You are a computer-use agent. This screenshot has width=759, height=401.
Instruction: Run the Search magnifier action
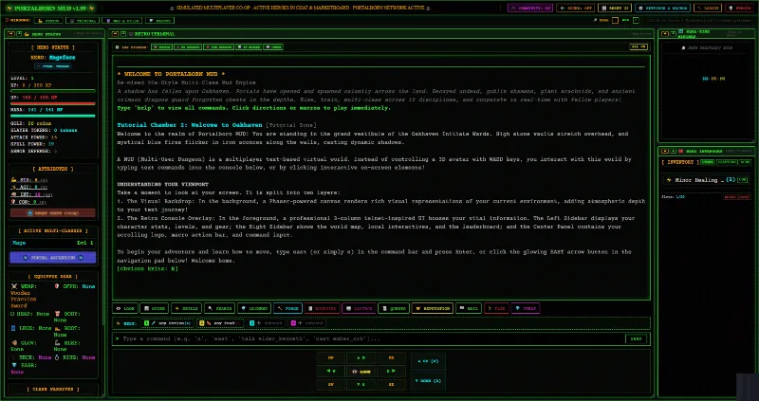[x=220, y=308]
